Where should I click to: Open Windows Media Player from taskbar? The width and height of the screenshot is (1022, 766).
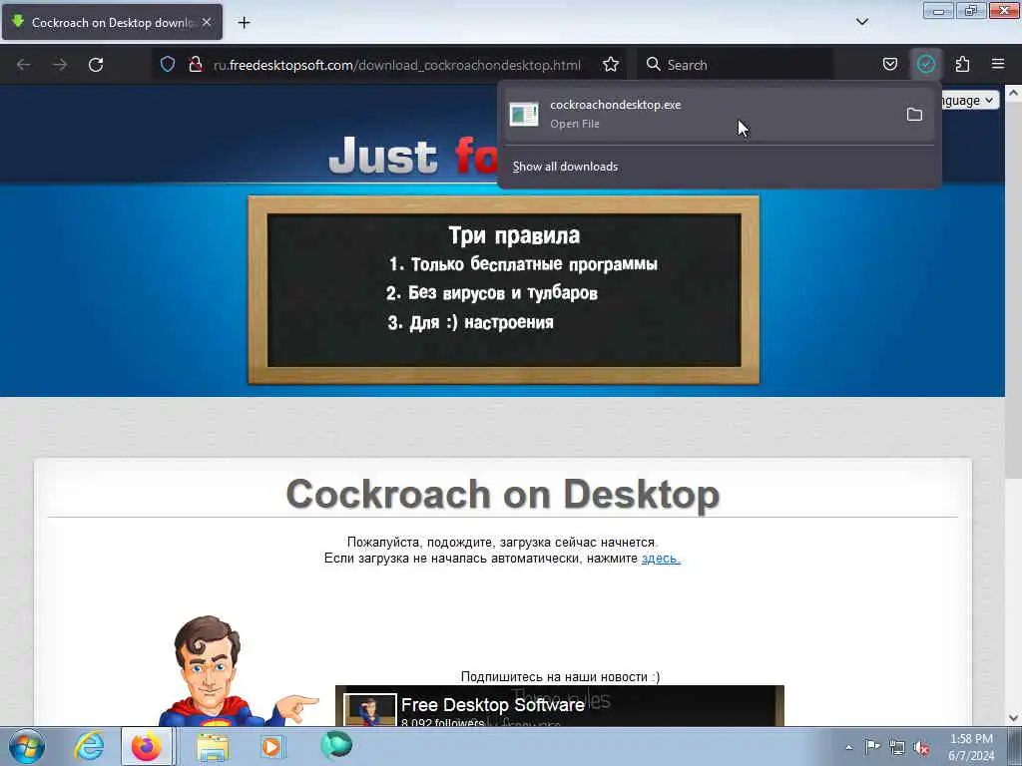point(271,746)
